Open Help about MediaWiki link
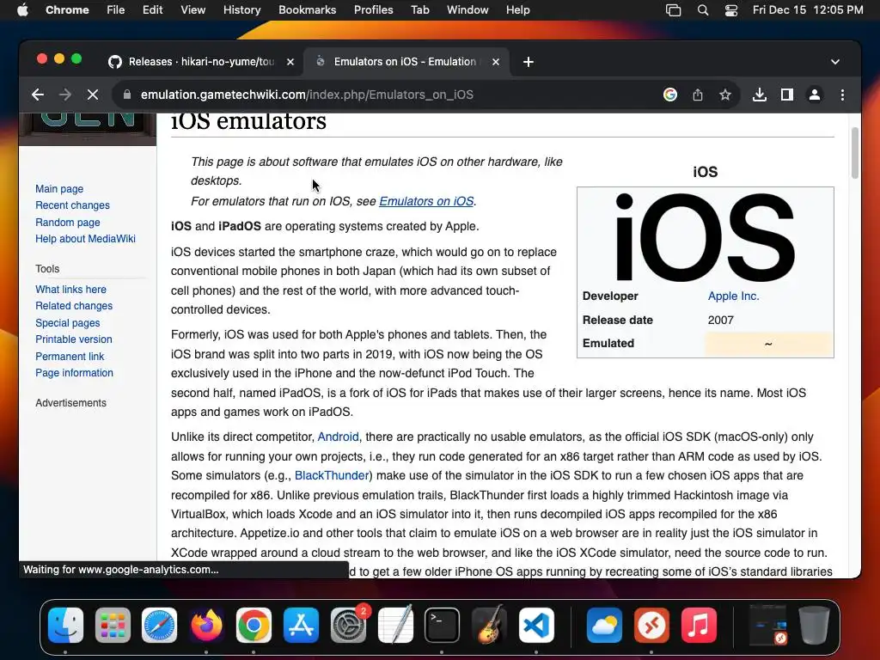 pos(85,239)
